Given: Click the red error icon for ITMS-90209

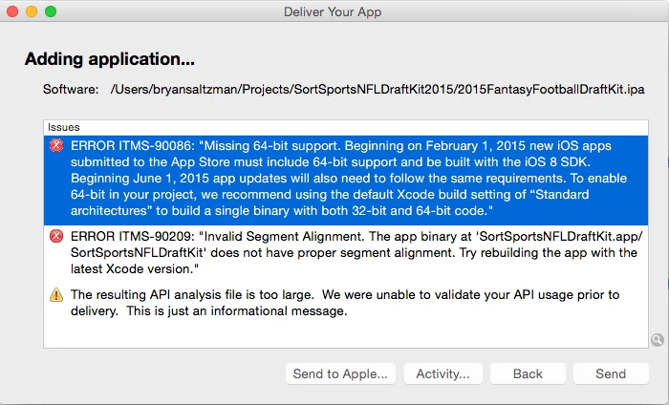Looking at the screenshot, I should pyautogui.click(x=56, y=236).
